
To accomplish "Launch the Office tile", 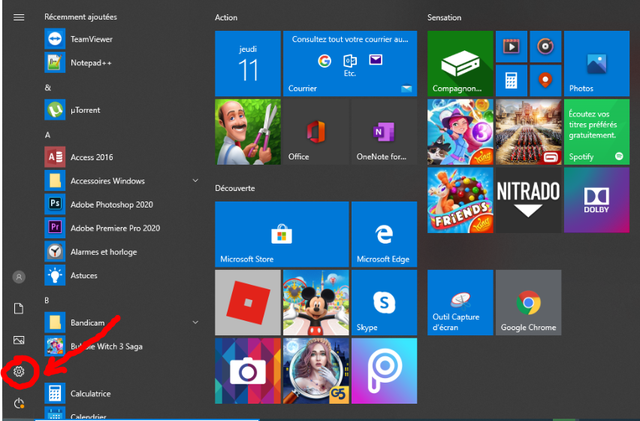I will click(316, 132).
